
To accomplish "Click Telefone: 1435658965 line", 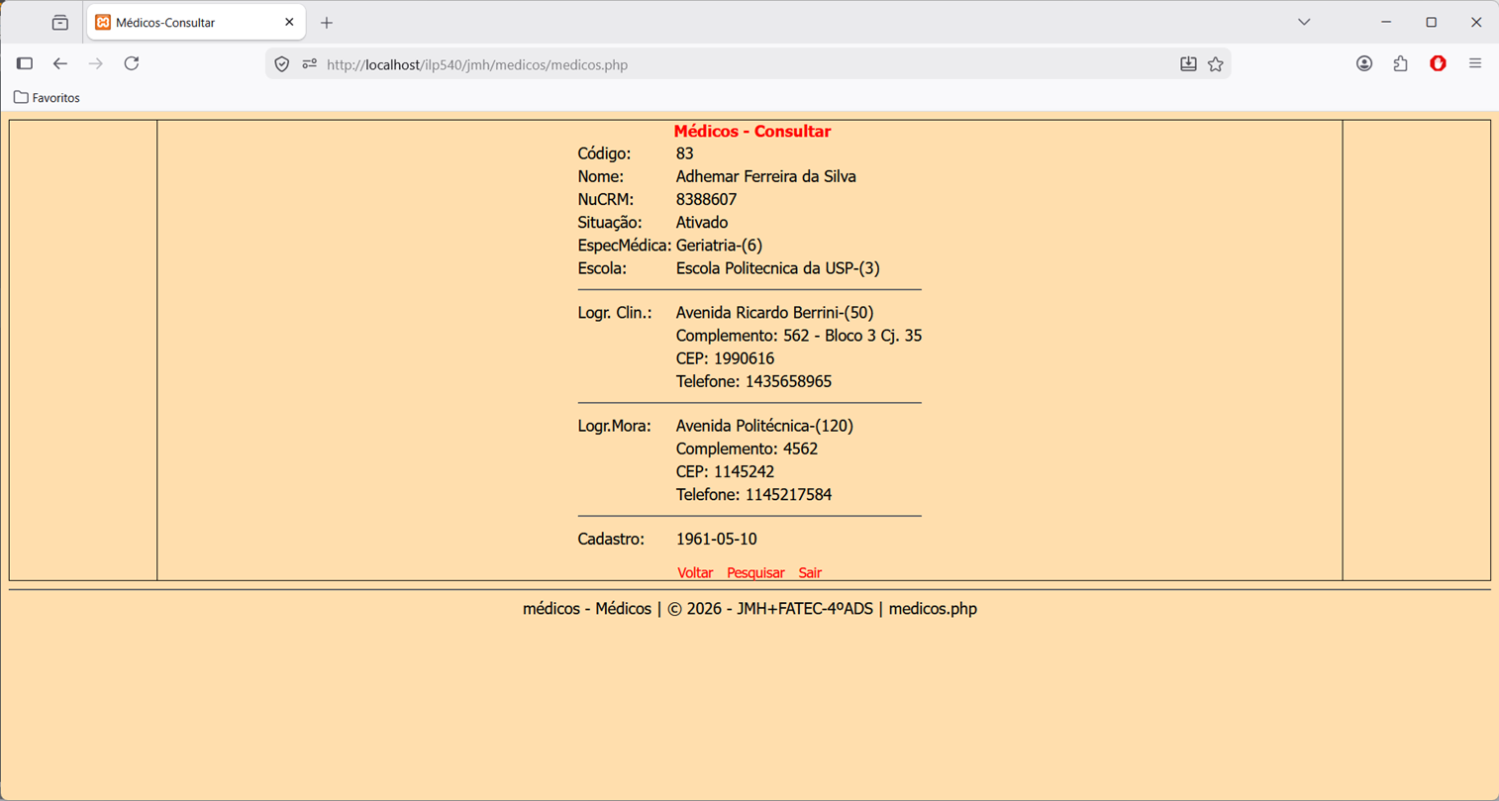I will click(754, 381).
